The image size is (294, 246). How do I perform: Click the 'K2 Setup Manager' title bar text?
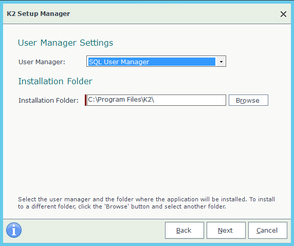pyautogui.click(x=39, y=14)
